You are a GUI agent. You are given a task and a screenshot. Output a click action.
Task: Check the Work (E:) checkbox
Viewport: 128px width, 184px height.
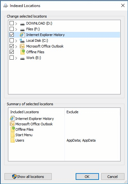pos(11,58)
